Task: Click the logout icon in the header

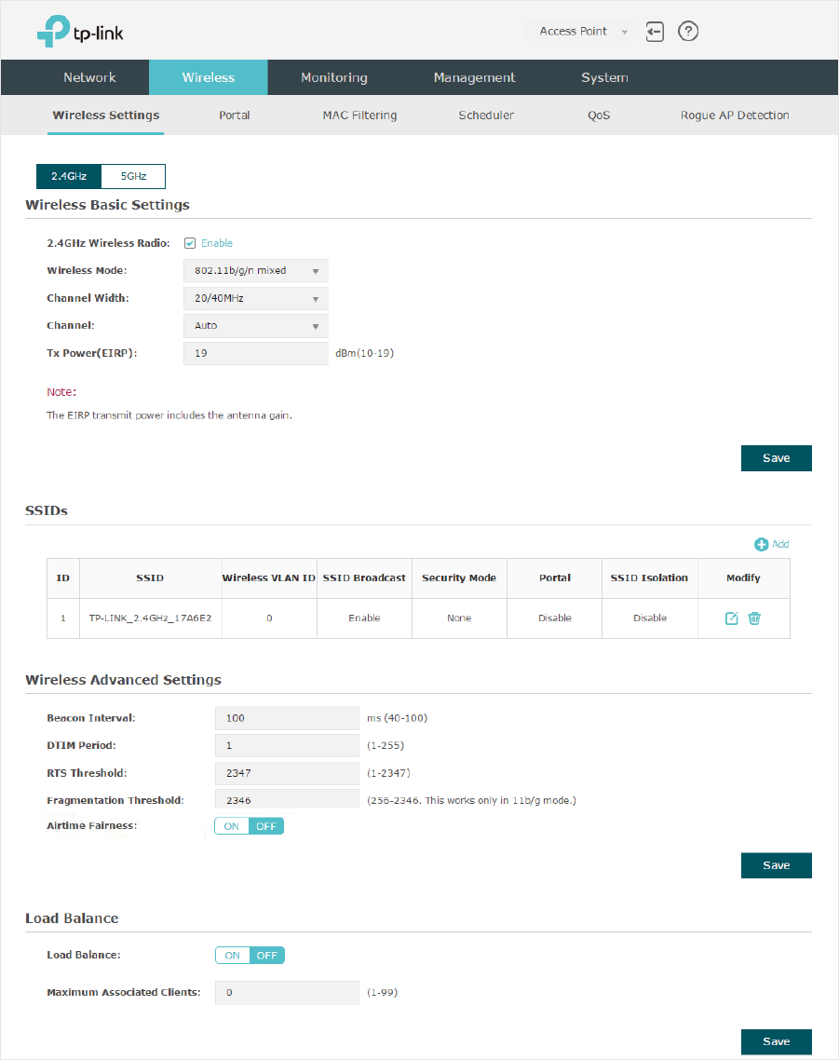Action: click(655, 31)
